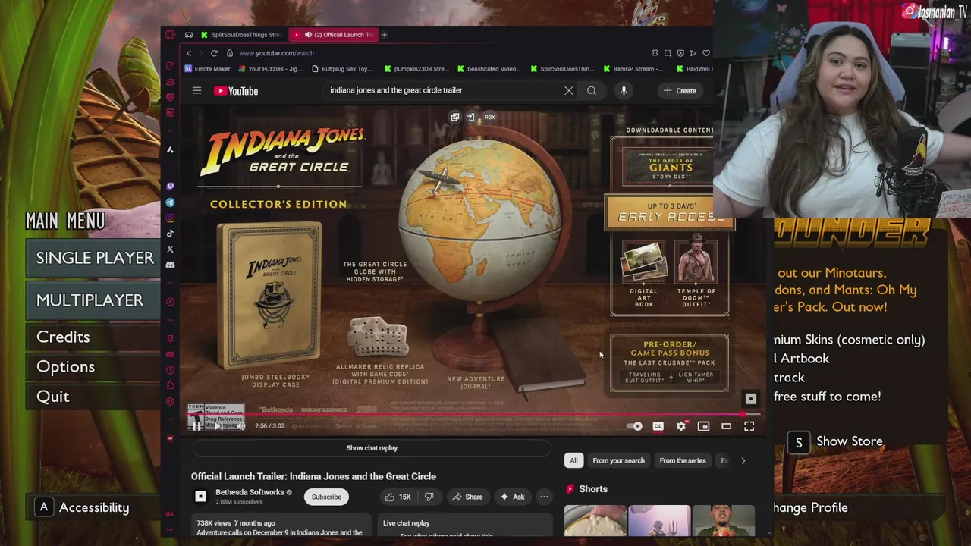
Task: Switch to the SplitSoulDoesThings Stream tab
Action: tap(241, 34)
